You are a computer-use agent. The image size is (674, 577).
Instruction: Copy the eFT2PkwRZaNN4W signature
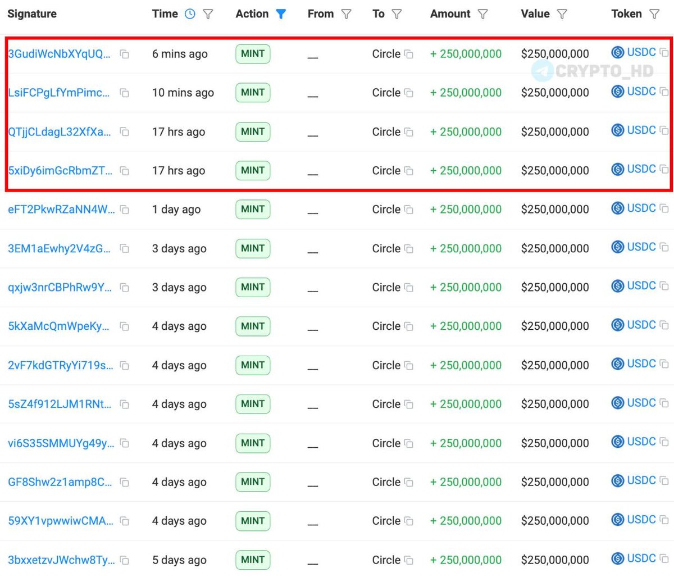(125, 210)
